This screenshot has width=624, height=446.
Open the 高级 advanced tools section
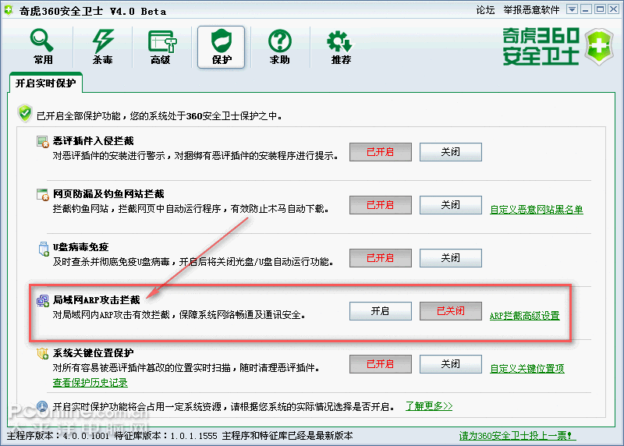coord(161,47)
